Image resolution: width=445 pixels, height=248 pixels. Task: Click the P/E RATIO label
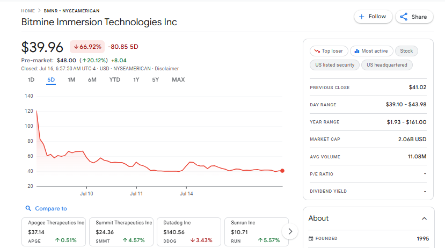(322, 174)
